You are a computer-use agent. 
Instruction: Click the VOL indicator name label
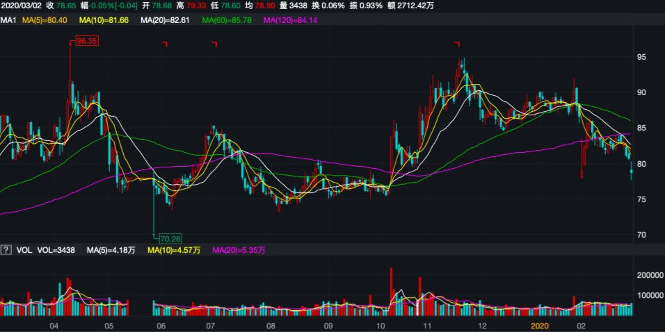[24, 249]
